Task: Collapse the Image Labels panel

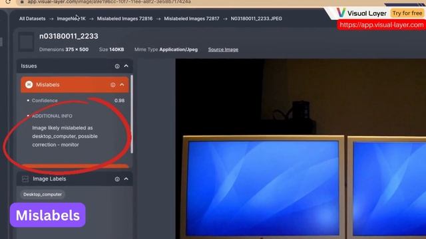Action: pyautogui.click(x=126, y=179)
